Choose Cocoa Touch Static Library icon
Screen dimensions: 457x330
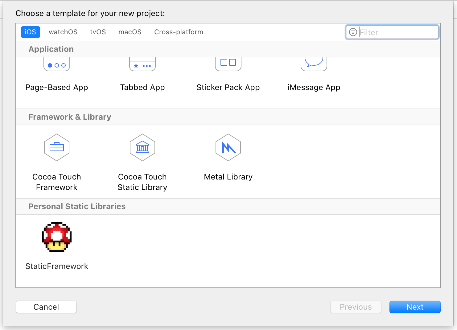tap(142, 147)
